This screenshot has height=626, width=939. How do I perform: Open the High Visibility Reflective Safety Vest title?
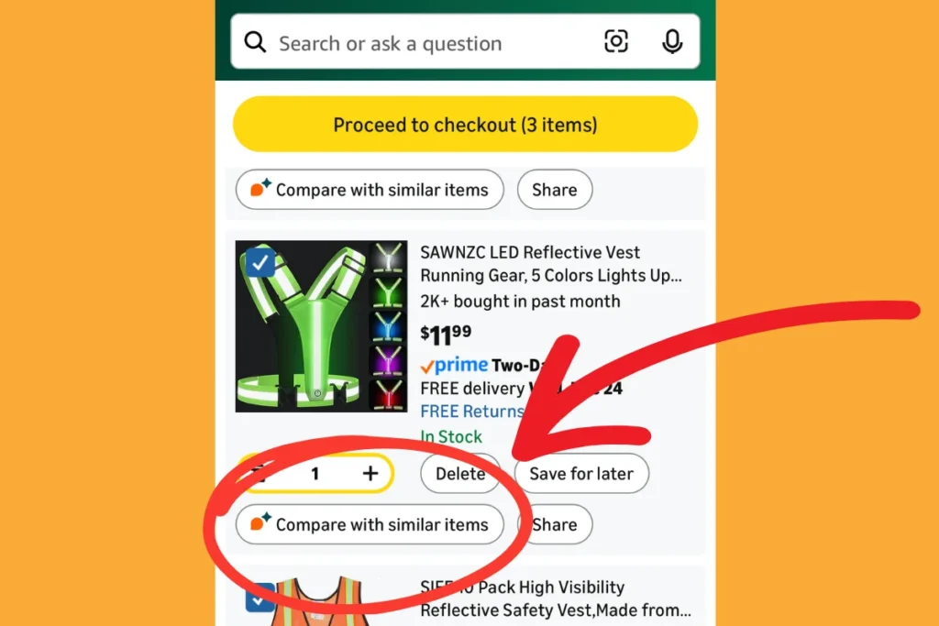tap(555, 599)
